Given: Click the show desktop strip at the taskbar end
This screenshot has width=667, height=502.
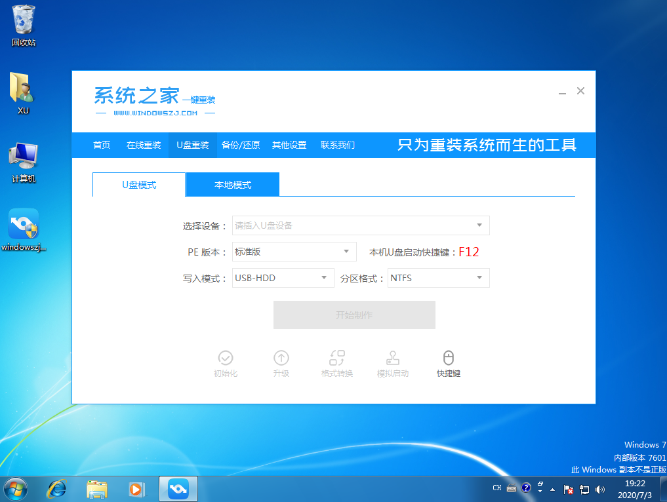Looking at the screenshot, I should point(664,490).
